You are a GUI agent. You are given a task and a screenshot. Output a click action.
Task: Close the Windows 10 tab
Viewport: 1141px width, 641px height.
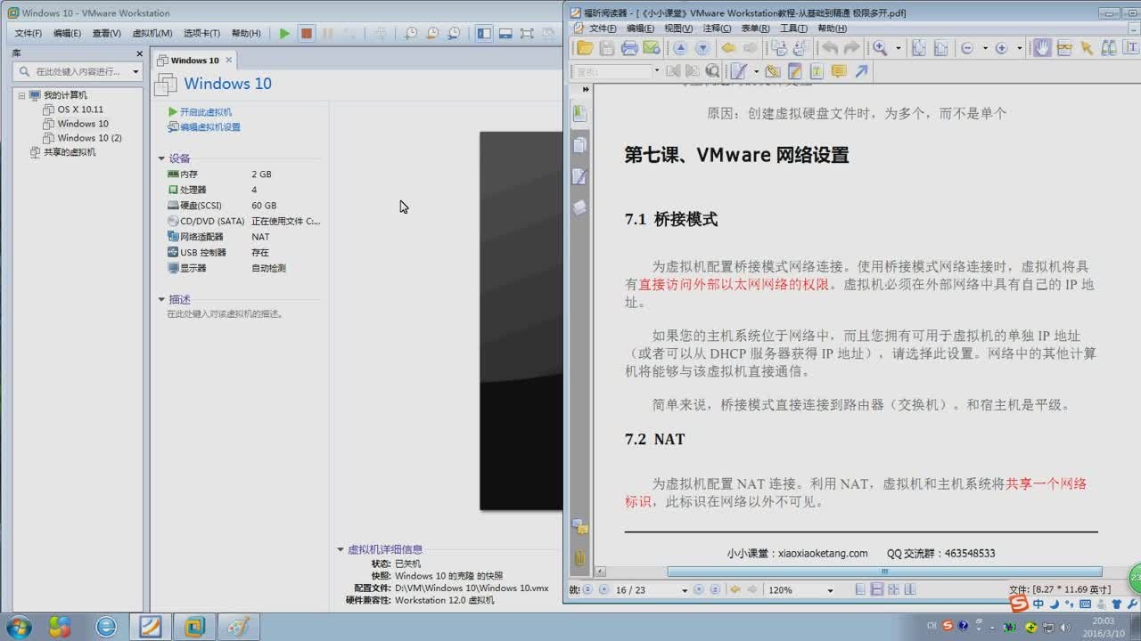(x=228, y=60)
